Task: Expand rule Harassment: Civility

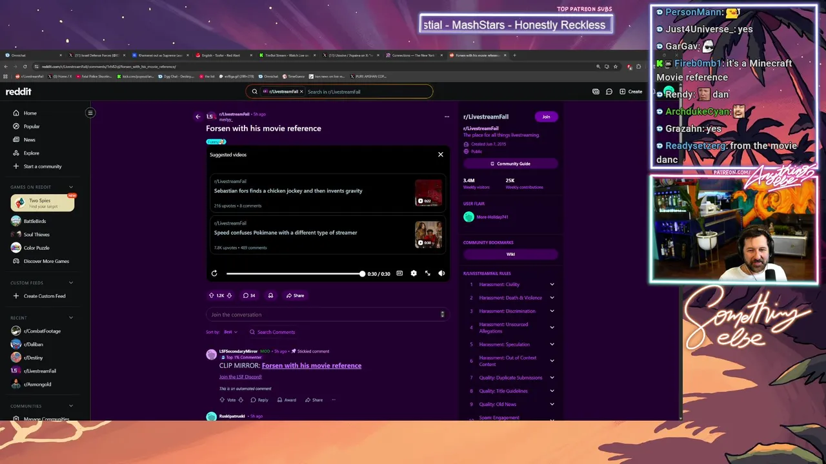Action: (x=552, y=284)
